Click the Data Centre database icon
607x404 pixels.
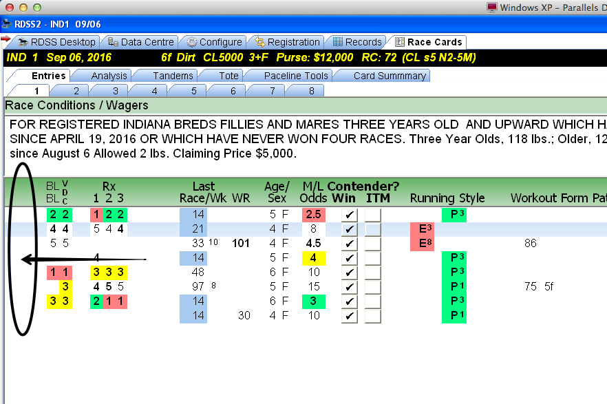click(113, 42)
